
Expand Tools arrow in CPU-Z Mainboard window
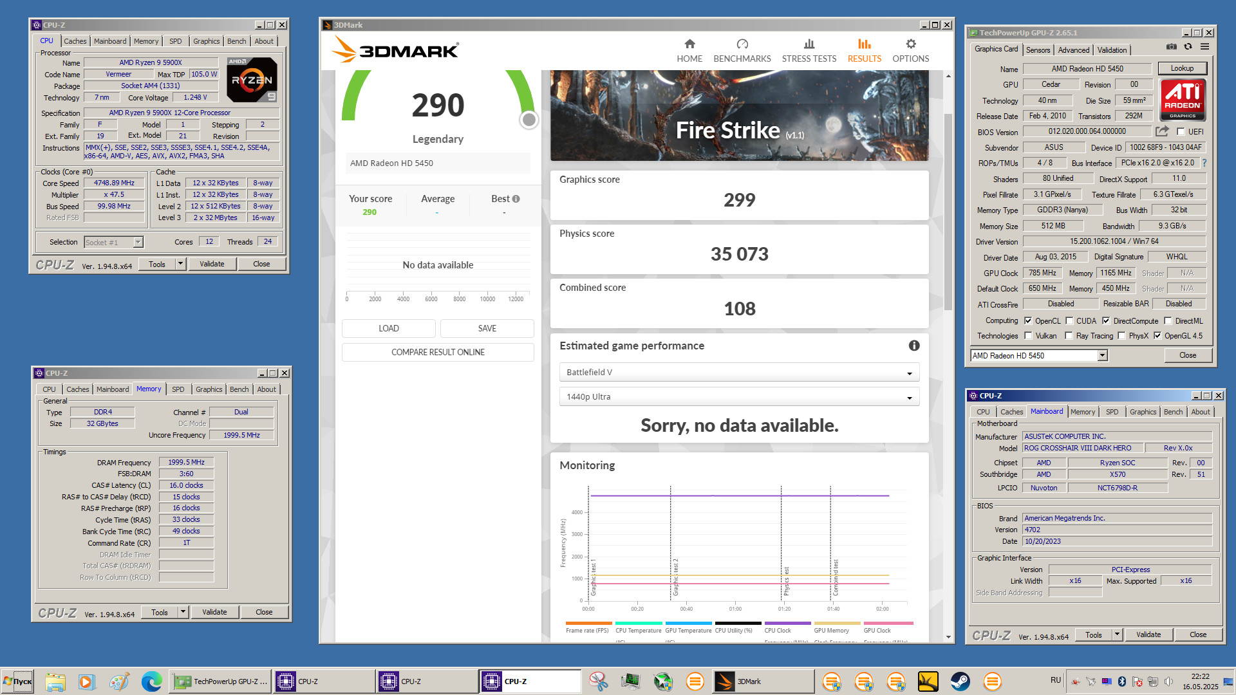(x=1118, y=635)
